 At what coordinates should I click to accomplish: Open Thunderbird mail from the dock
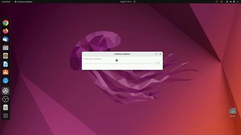6,39
